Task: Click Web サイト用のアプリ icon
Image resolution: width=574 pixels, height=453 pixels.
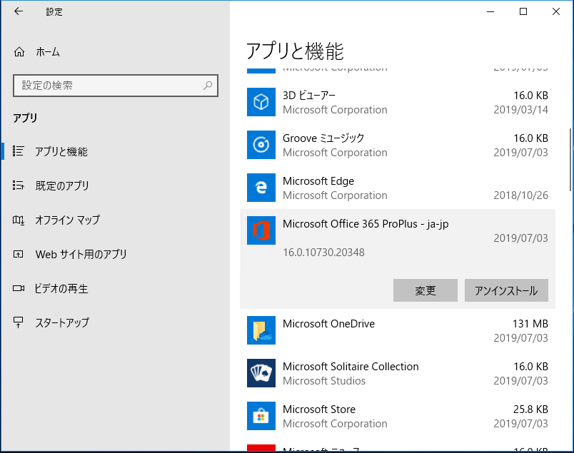Action: coord(19,254)
